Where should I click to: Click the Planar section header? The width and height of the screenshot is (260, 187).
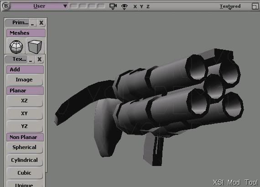click(25, 91)
